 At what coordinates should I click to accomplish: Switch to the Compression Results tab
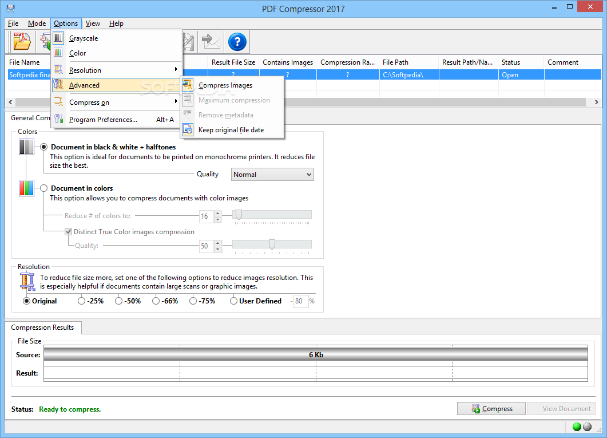[42, 327]
